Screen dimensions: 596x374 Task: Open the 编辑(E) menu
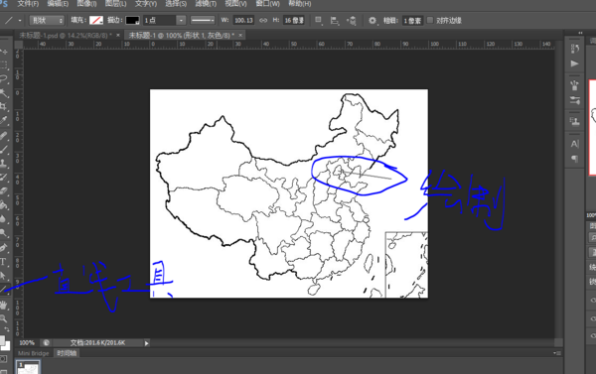click(x=58, y=4)
